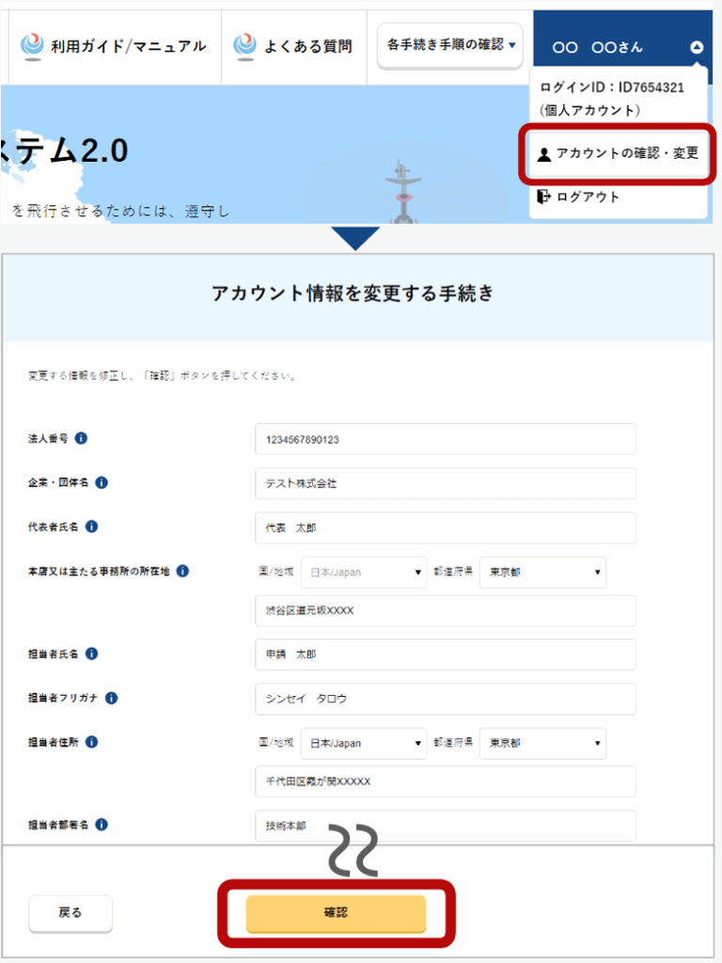
Task: Click info icon beside 本店又は主たる事務所の所在地
Action: (182, 571)
